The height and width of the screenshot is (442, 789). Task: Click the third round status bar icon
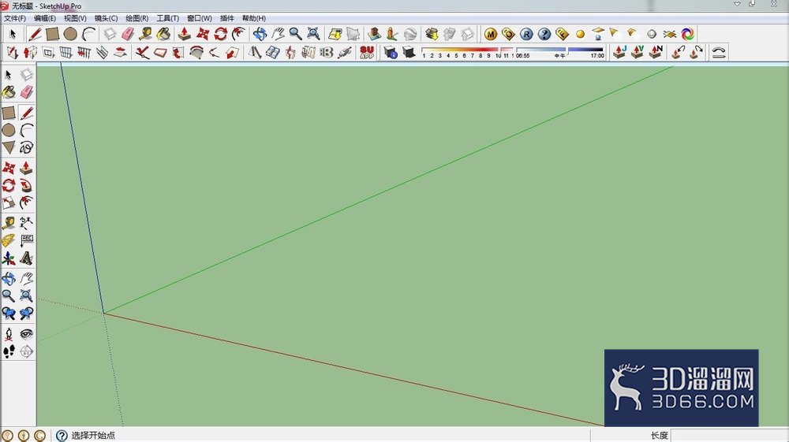pyautogui.click(x=40, y=436)
